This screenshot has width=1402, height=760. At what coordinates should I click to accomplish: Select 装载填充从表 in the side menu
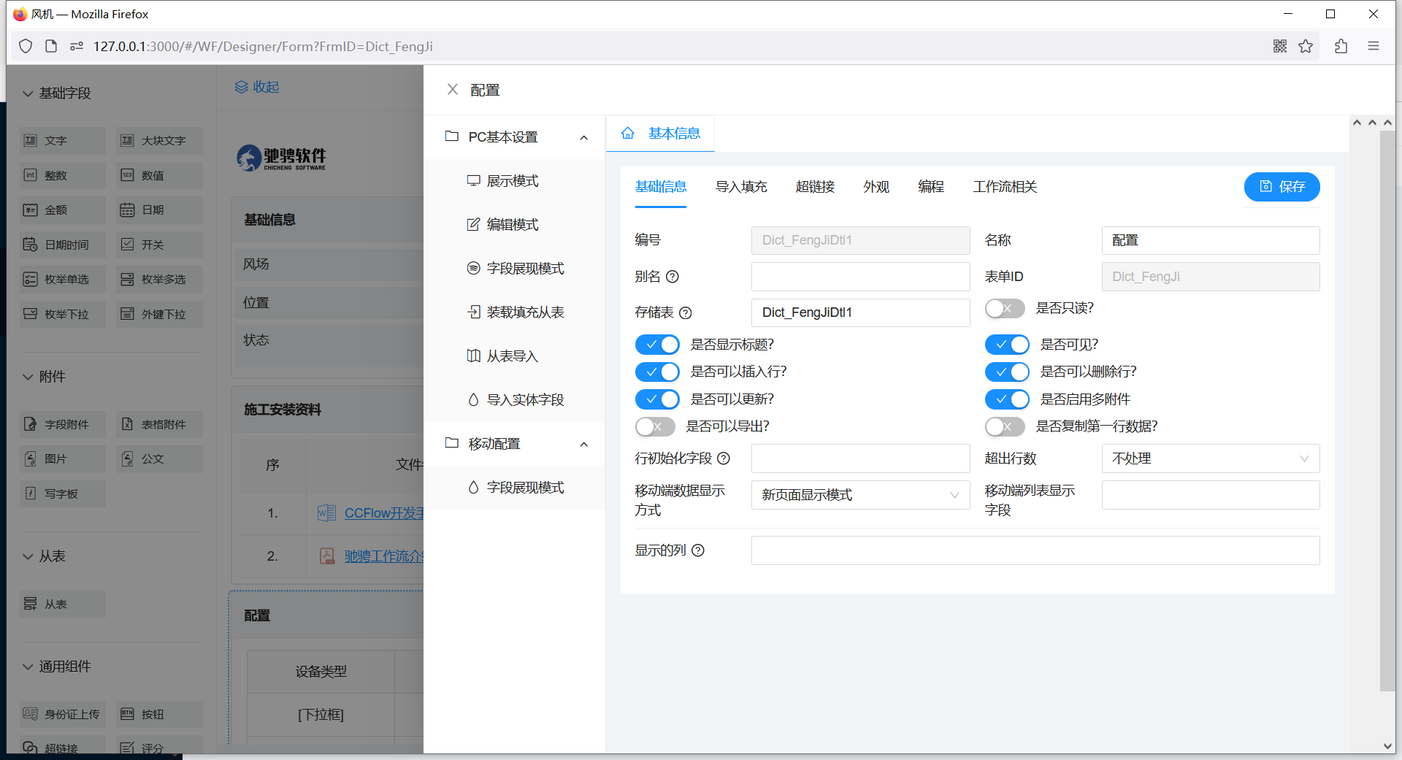(525, 312)
